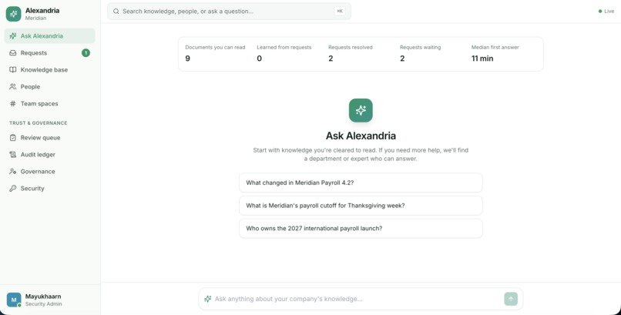Open Team spaces hash icon
The image size is (621, 315).
coord(12,104)
